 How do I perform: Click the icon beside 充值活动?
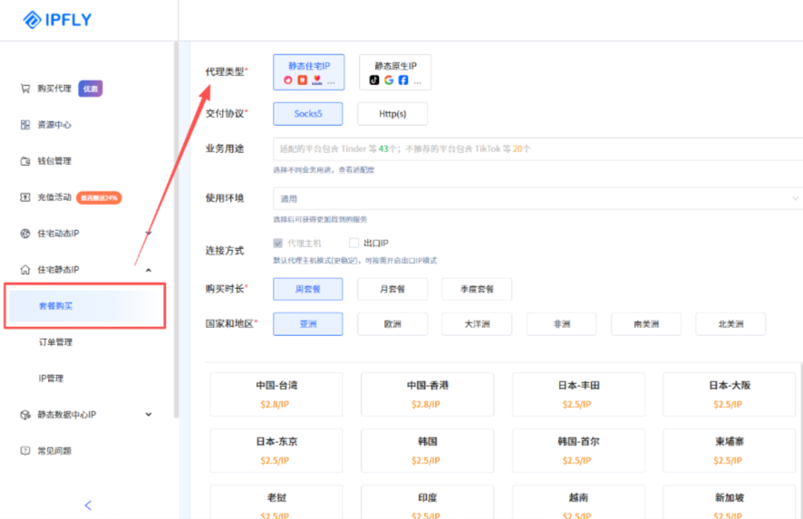[x=25, y=197]
